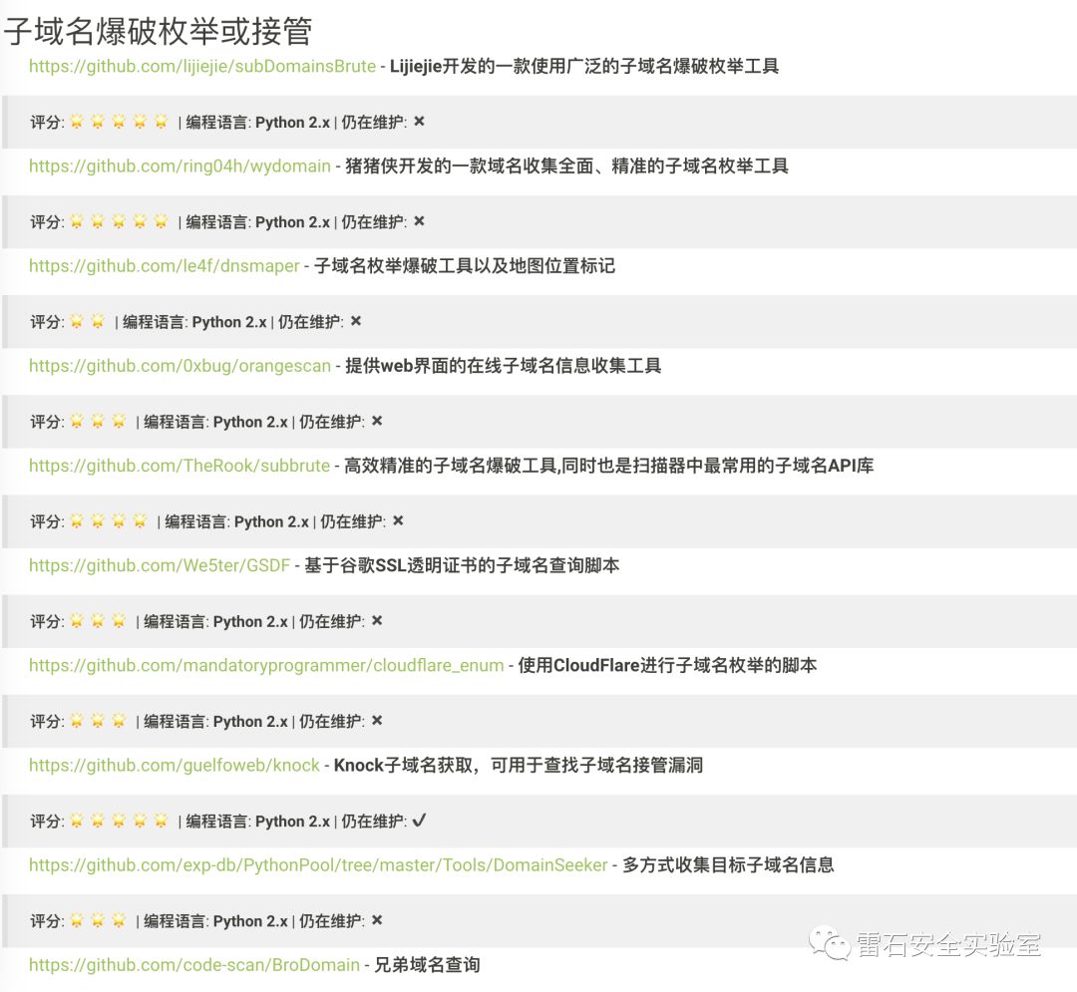This screenshot has width=1077, height=992.
Task: Click the X mark in the GSDF rating row
Action: click(377, 620)
